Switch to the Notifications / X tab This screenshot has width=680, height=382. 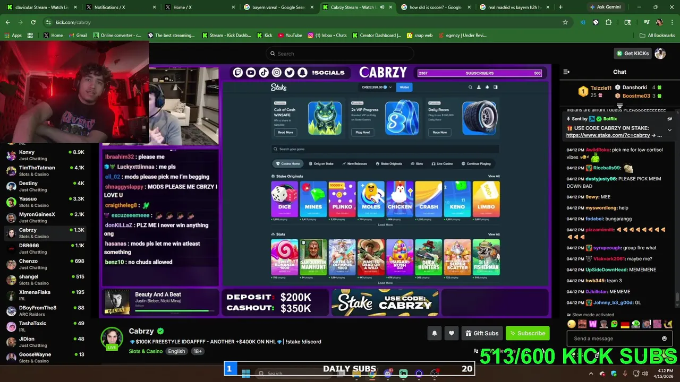[121, 7]
